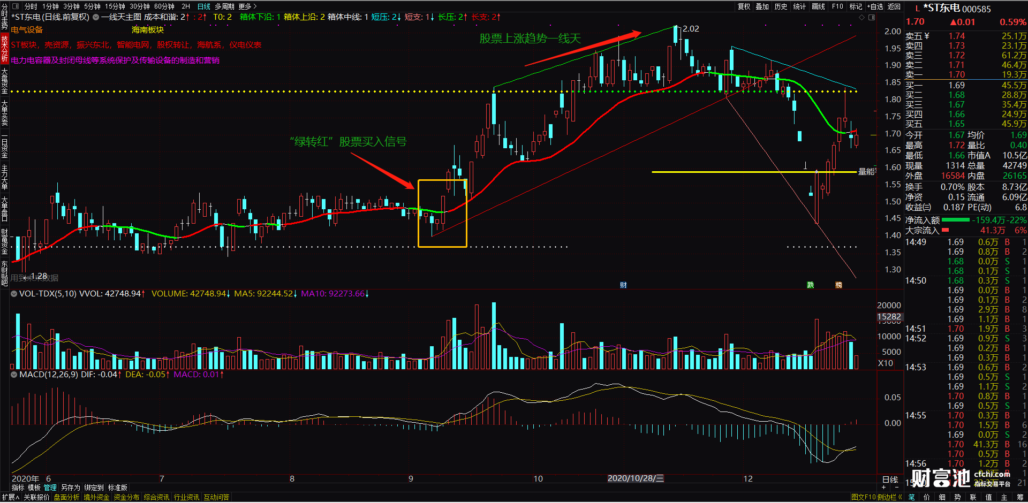The height and width of the screenshot is (503, 1028).
Task: Click the 管理 manage button
Action: click(x=50, y=487)
